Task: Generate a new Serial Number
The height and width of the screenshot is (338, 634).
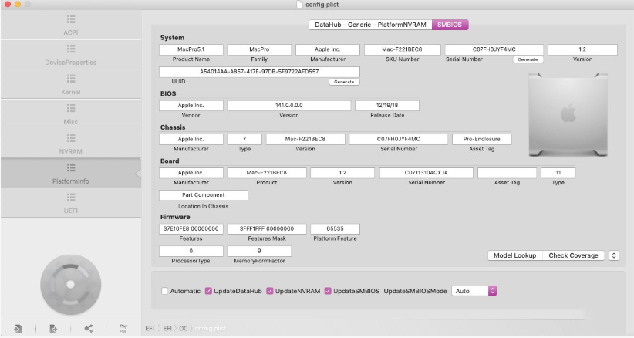Action: (528, 59)
